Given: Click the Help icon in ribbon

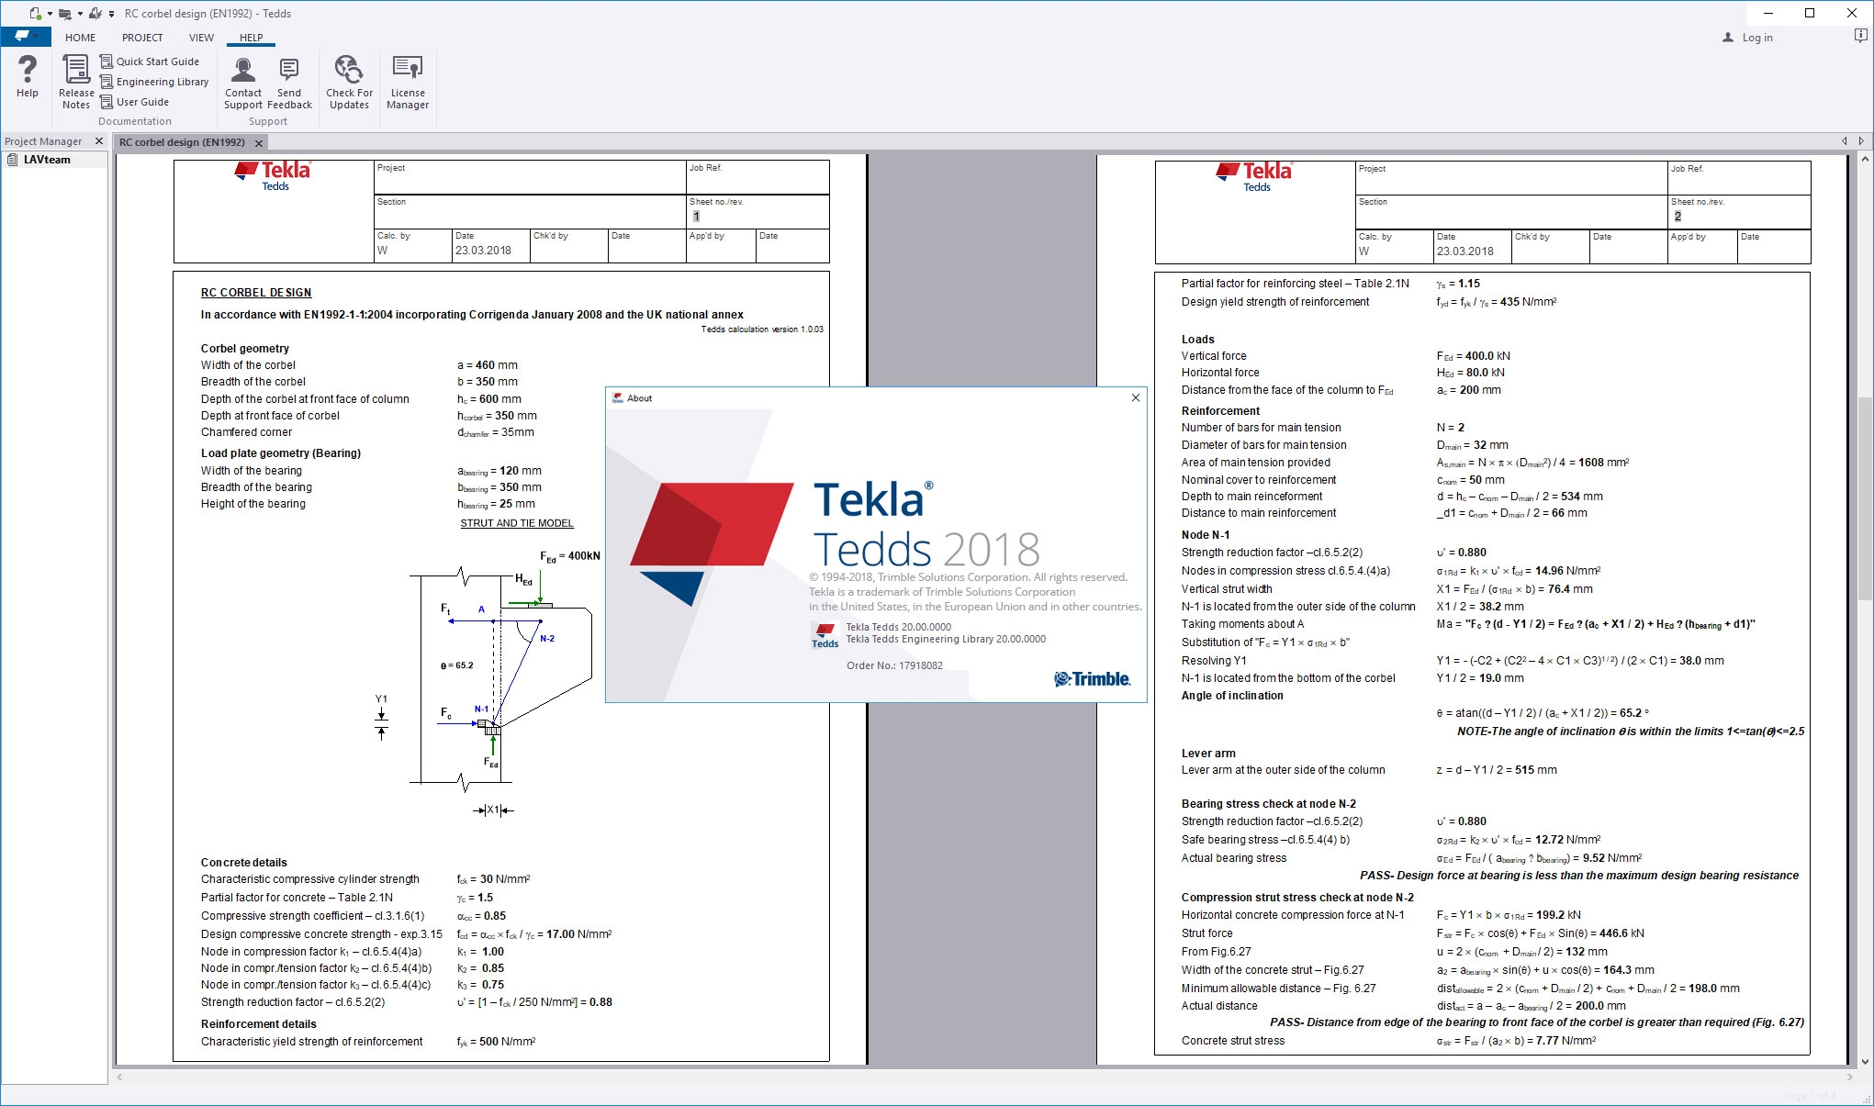Looking at the screenshot, I should pyautogui.click(x=25, y=82).
